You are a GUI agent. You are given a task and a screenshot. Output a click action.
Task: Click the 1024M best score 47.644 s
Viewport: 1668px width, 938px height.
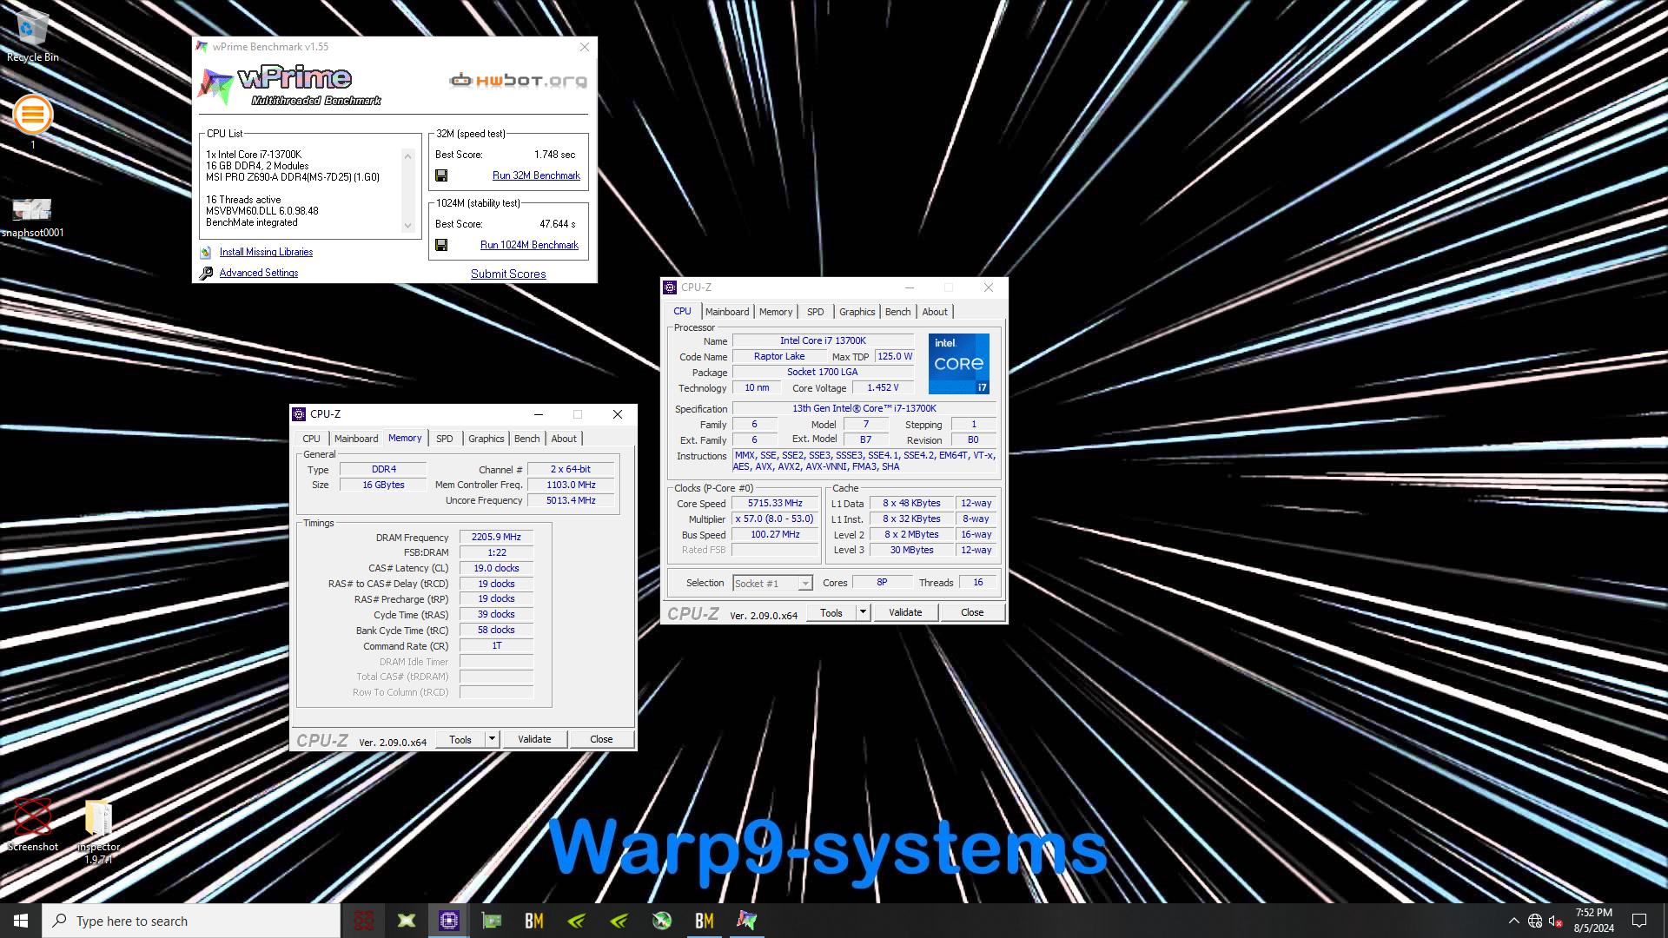[558, 224]
